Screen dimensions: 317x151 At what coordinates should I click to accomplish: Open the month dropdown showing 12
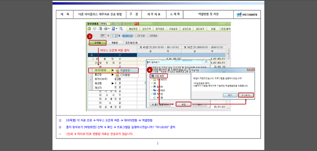[116, 36]
